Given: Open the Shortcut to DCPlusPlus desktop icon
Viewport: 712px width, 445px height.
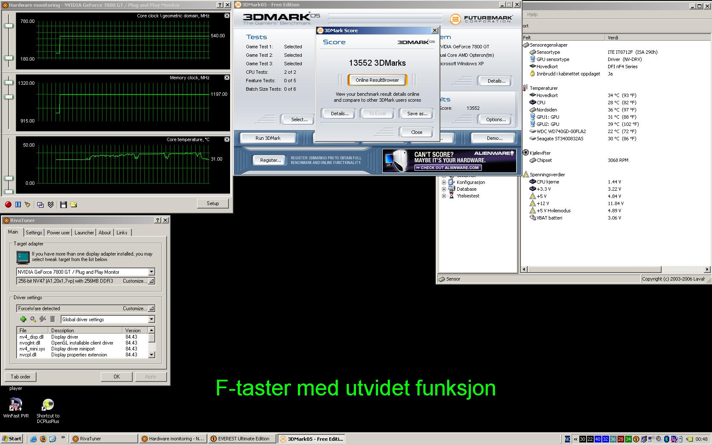Looking at the screenshot, I should [x=48, y=411].
